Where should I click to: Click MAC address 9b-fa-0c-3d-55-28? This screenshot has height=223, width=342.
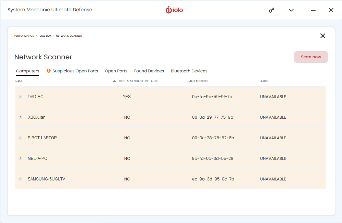click(213, 158)
